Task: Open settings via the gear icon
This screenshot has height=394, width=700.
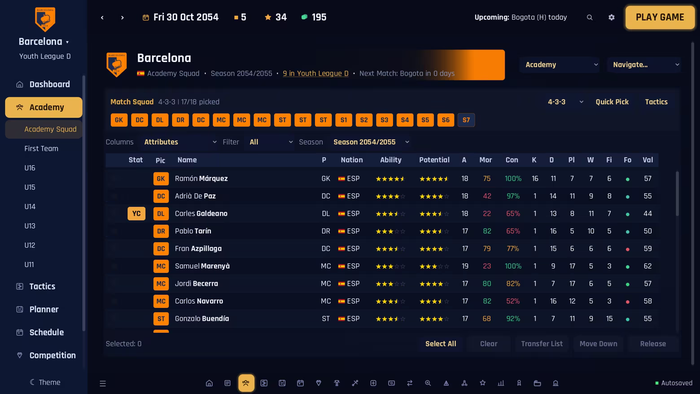Action: pos(612,18)
